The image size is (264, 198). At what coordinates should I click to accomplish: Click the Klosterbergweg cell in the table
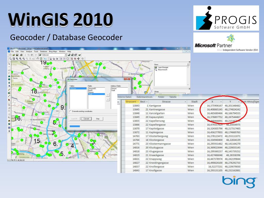click(168, 136)
